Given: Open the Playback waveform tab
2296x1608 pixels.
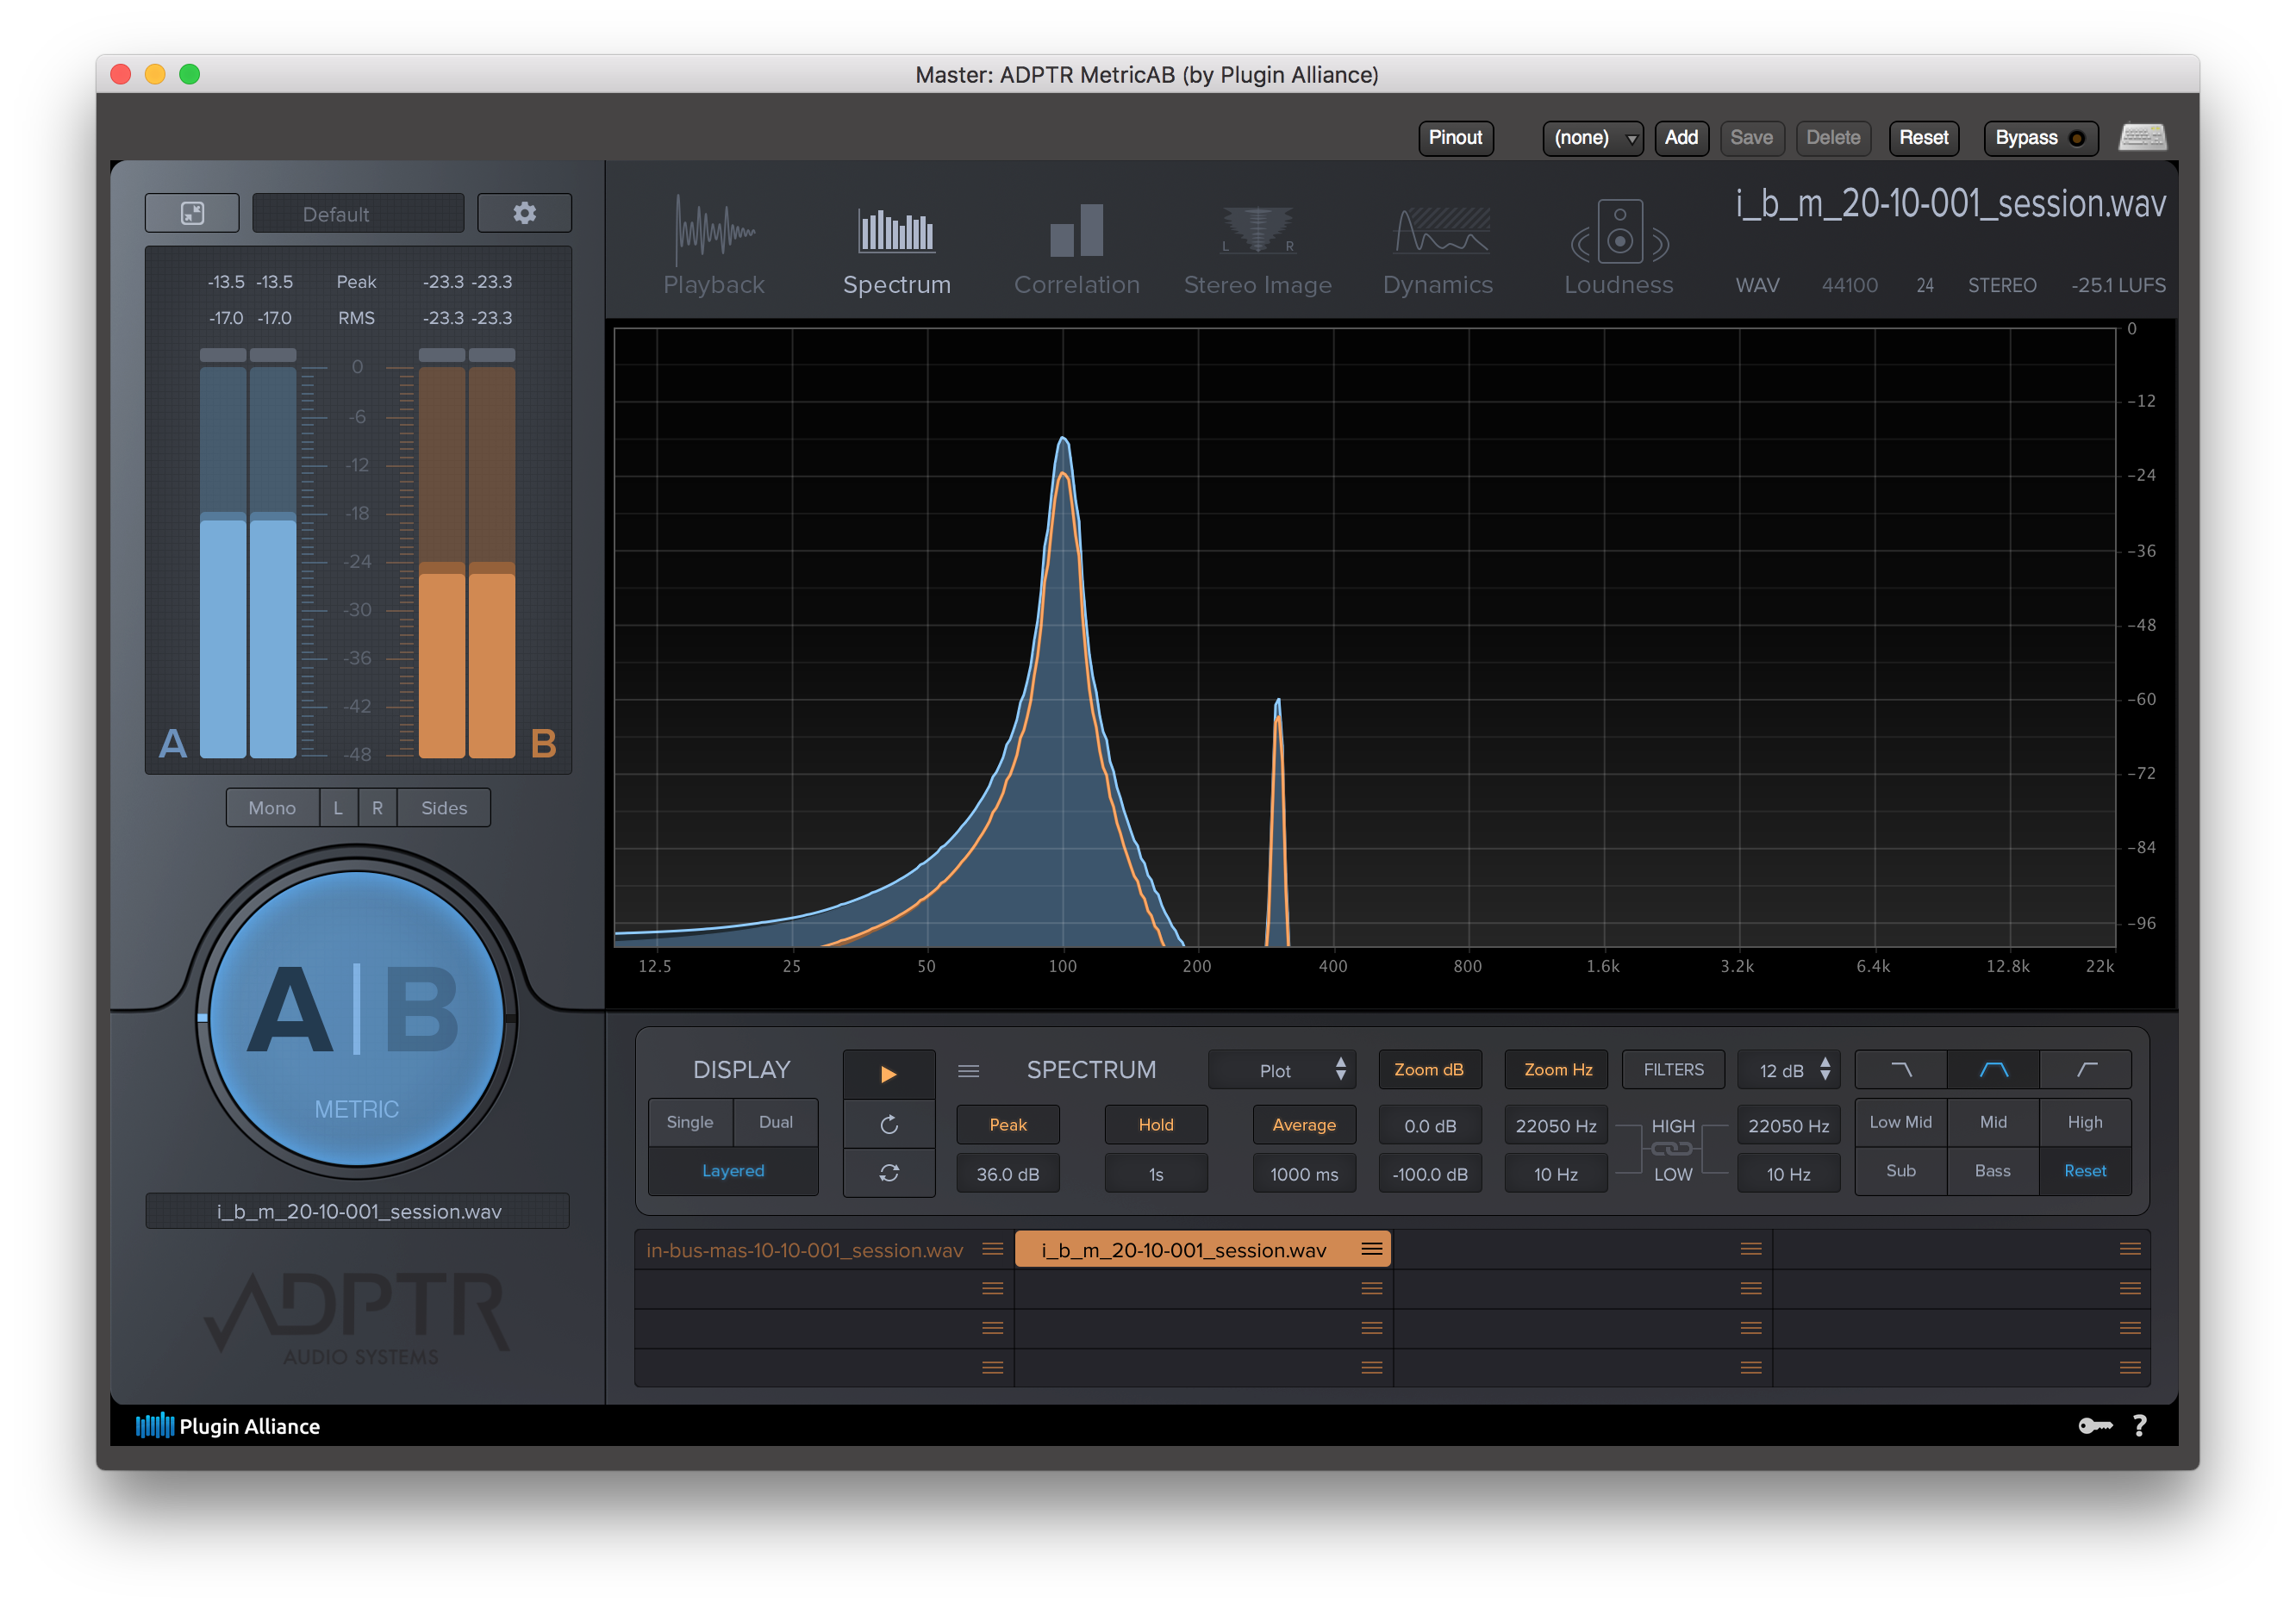Looking at the screenshot, I should tap(714, 245).
